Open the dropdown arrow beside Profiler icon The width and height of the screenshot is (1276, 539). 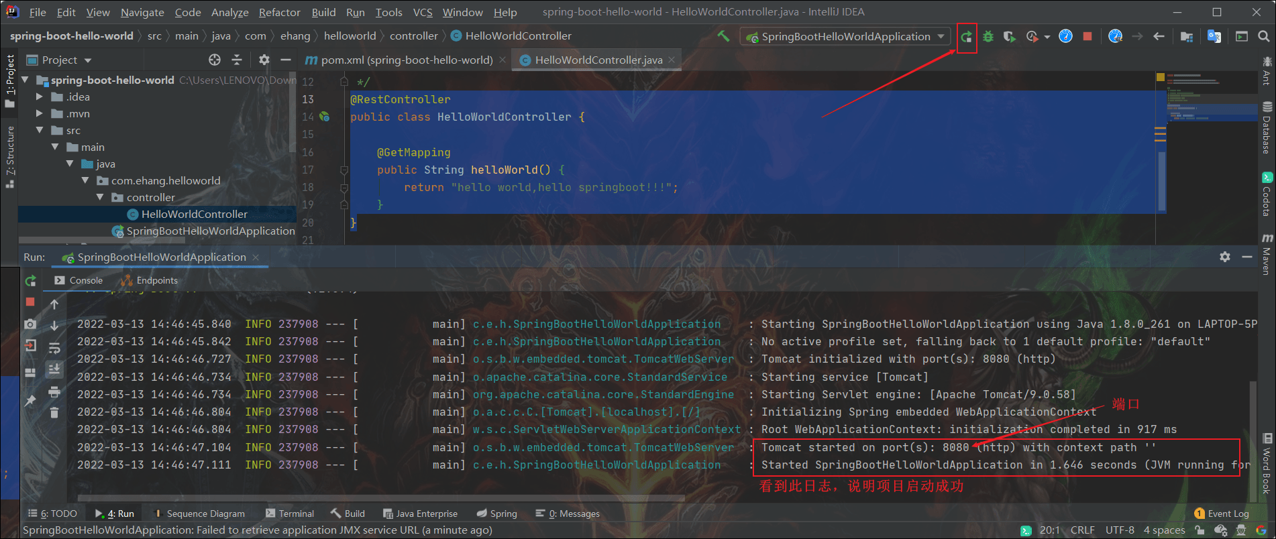[x=1047, y=37]
